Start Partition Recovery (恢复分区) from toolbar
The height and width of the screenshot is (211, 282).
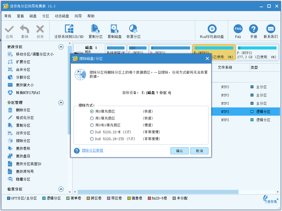(x=134, y=31)
